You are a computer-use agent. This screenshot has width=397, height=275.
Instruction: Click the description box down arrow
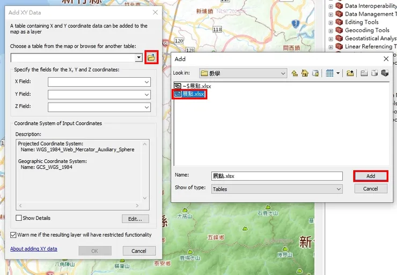pyautogui.click(x=145, y=198)
